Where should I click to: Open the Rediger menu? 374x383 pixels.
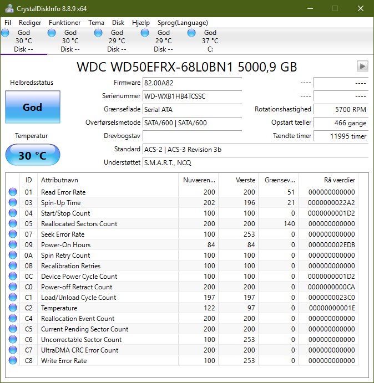(x=30, y=23)
